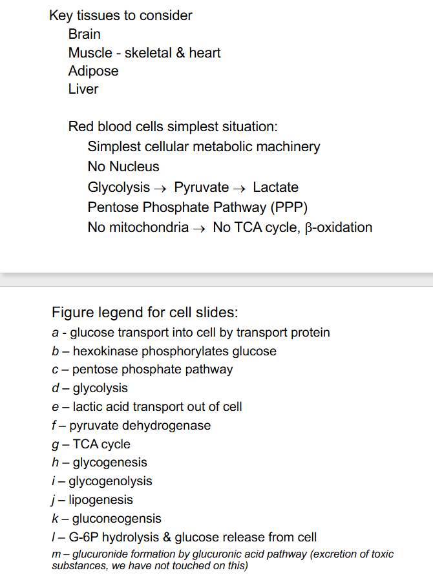
Task: Click legend item j, lipogenesis
Action: [x=92, y=500]
